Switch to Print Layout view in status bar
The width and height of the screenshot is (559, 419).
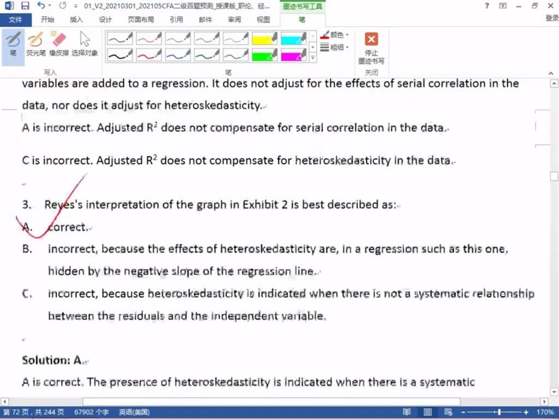(x=427, y=412)
